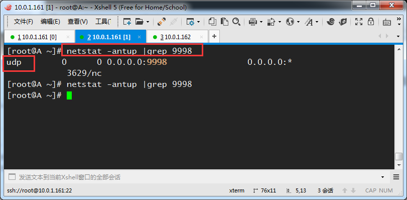Screen dimensions: 407x200
Task: Click the terminal vertical scrollbar thumb
Action: click(x=398, y=157)
